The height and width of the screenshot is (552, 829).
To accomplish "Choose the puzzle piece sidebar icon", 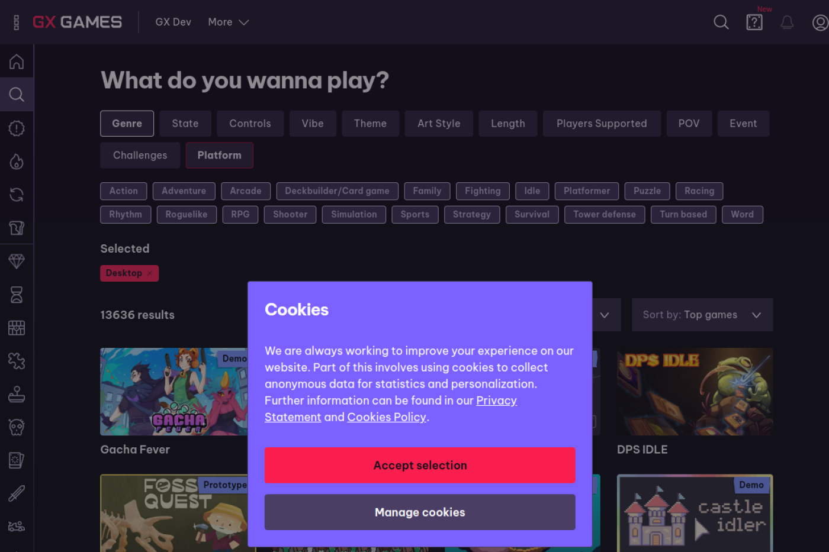I will click(17, 361).
